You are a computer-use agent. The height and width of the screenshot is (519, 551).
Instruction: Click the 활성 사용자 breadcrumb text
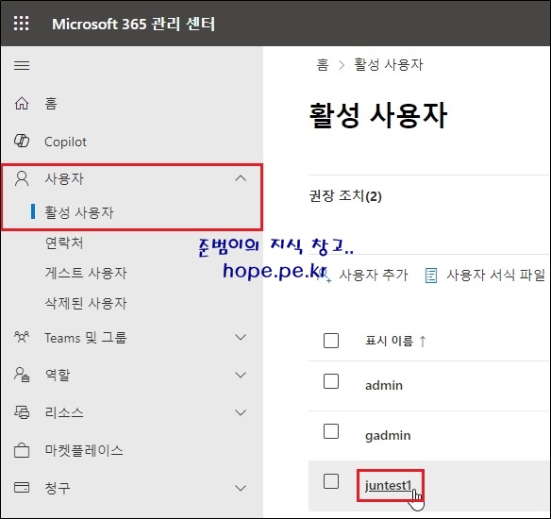pos(389,65)
